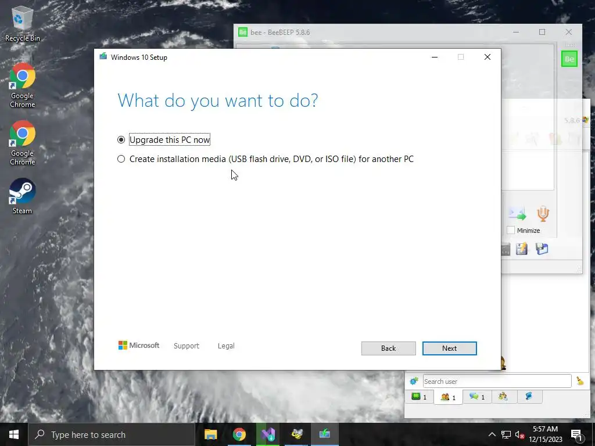Click 'What do you want to do?' heading
The width and height of the screenshot is (595, 446).
tap(218, 100)
